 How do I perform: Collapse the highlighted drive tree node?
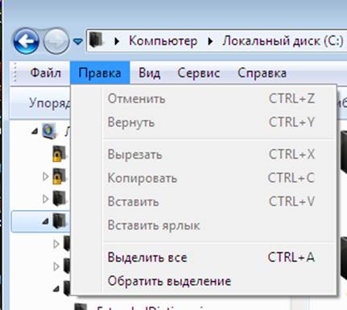click(45, 221)
